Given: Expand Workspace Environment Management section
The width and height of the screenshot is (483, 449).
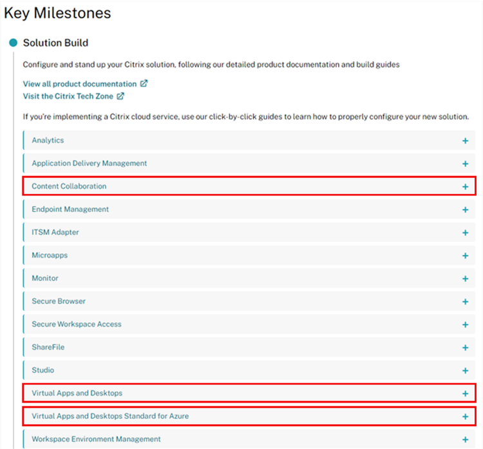Looking at the screenshot, I should pos(249,439).
